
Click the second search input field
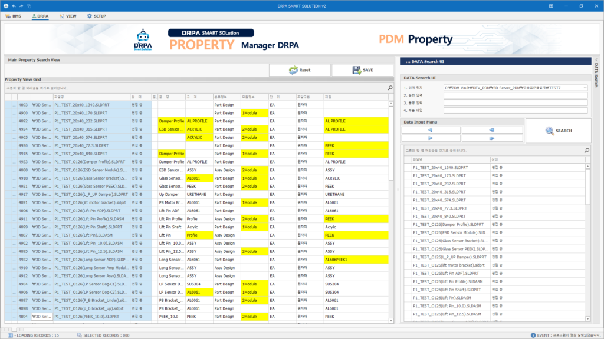coord(515,95)
